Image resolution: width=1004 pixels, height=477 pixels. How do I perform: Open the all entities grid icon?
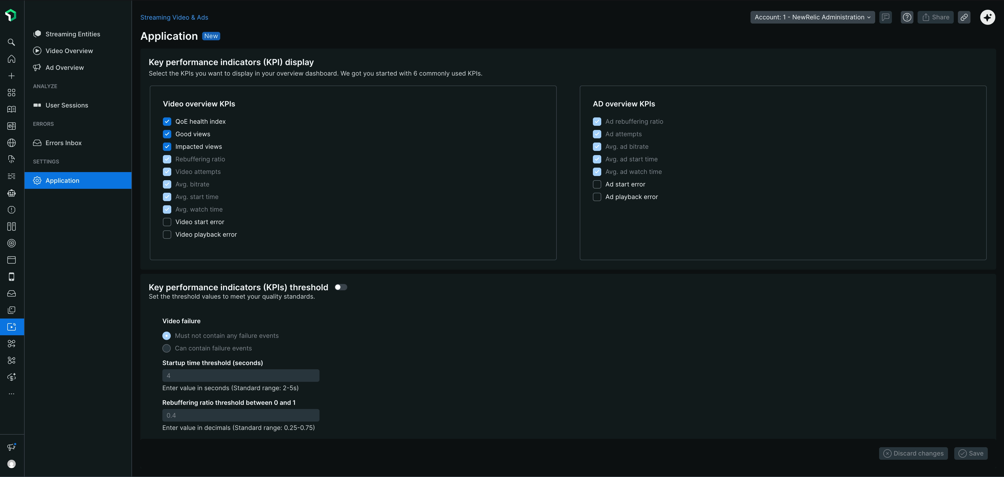click(x=11, y=93)
